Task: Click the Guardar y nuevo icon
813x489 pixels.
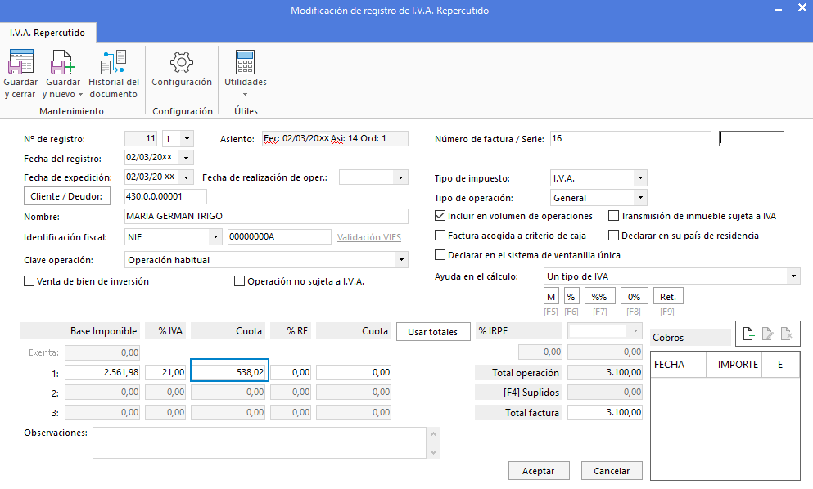Action: click(63, 61)
